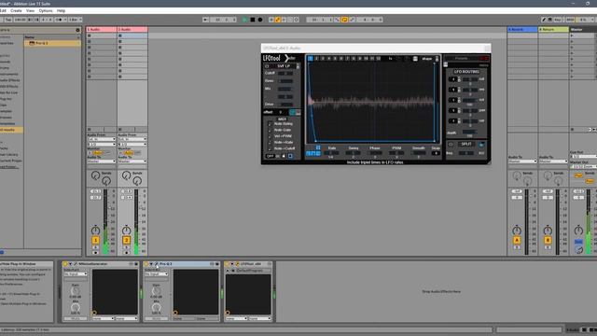Toggle LFOTool filter power icon
Image resolution: width=597 pixels, height=336 pixels.
click(x=267, y=66)
